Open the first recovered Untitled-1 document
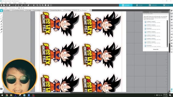This screenshot has height=97, width=173. (x=155, y=22)
